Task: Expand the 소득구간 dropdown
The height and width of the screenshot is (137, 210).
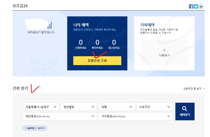Action: point(154,107)
